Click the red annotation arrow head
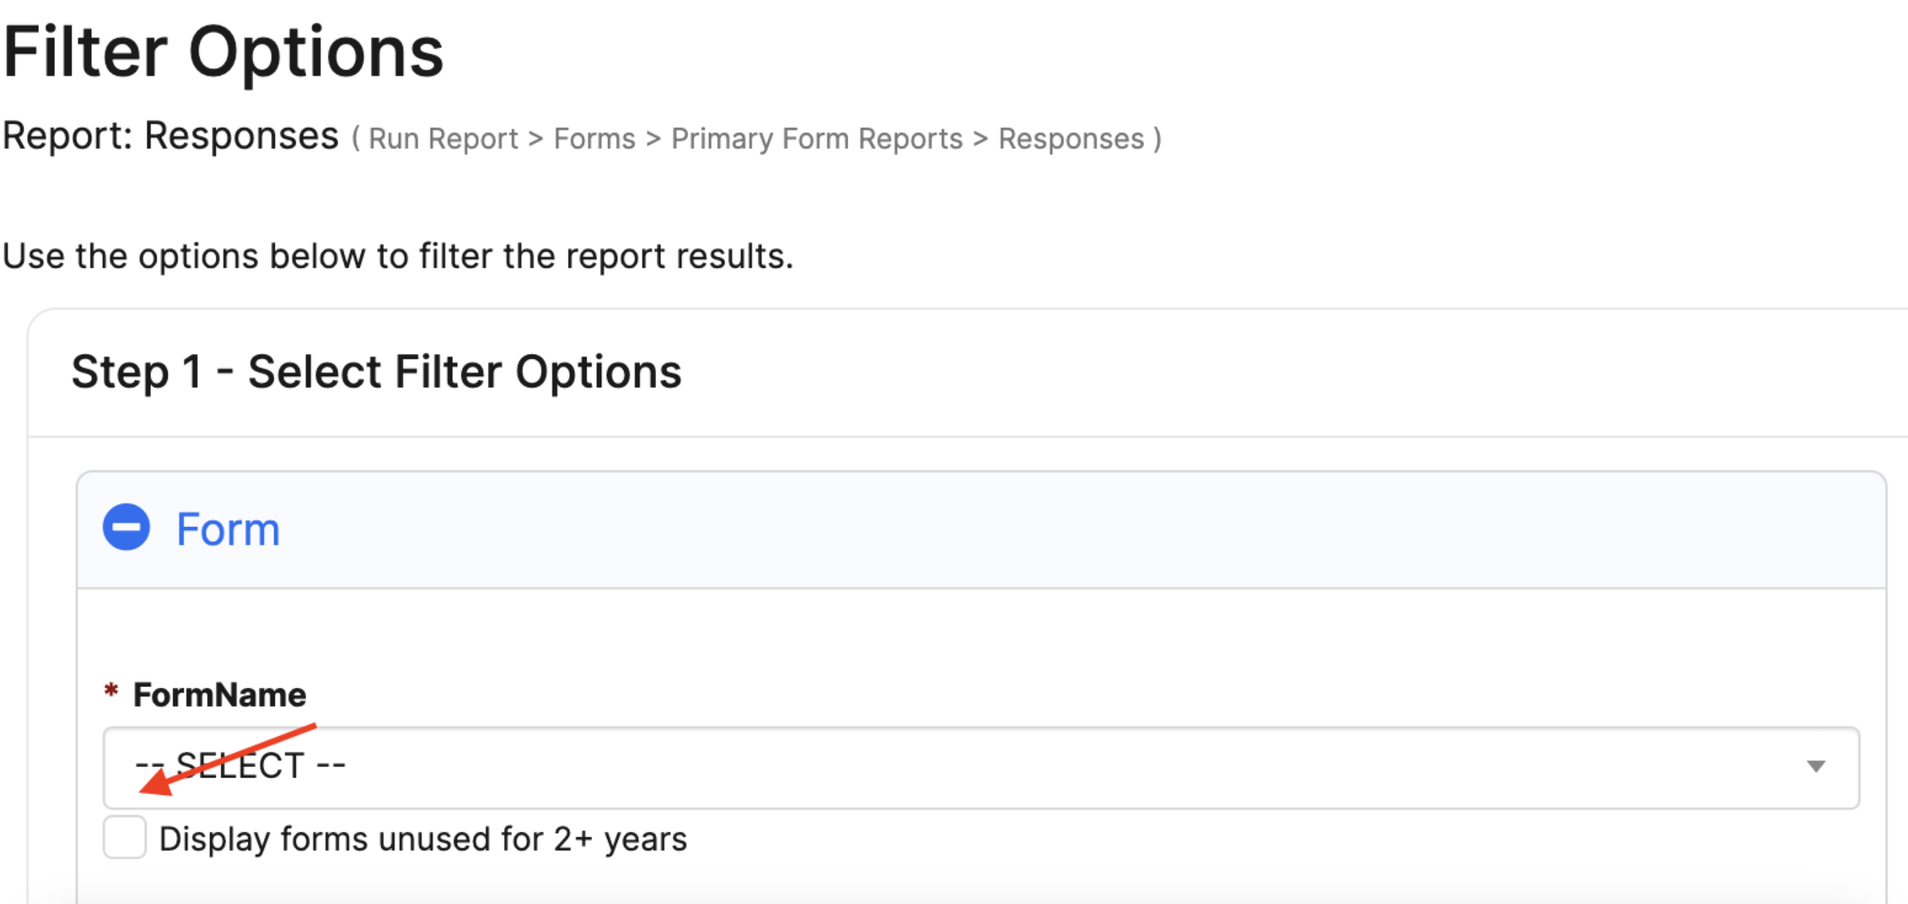 point(157,782)
